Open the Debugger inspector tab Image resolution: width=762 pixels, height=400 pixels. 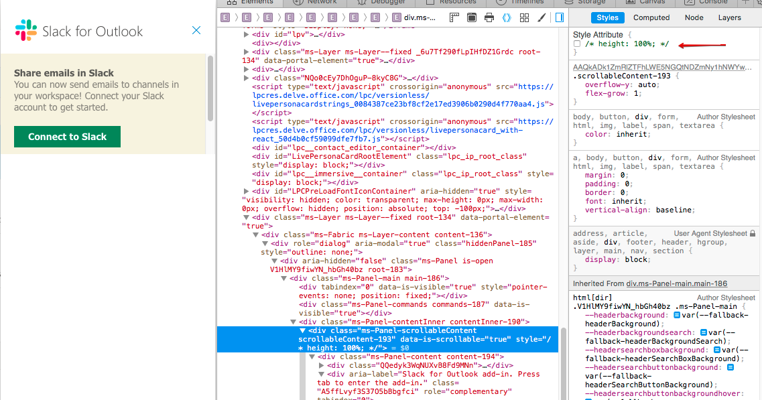[381, 3]
